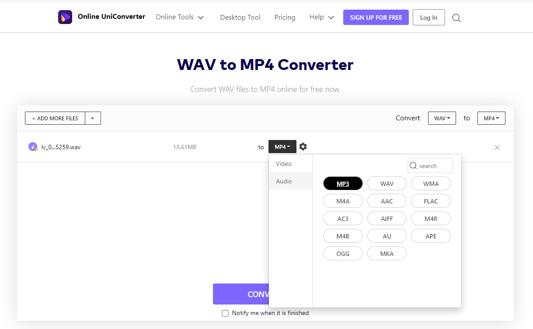Click the Log In button
The width and height of the screenshot is (533, 329).
428,17
